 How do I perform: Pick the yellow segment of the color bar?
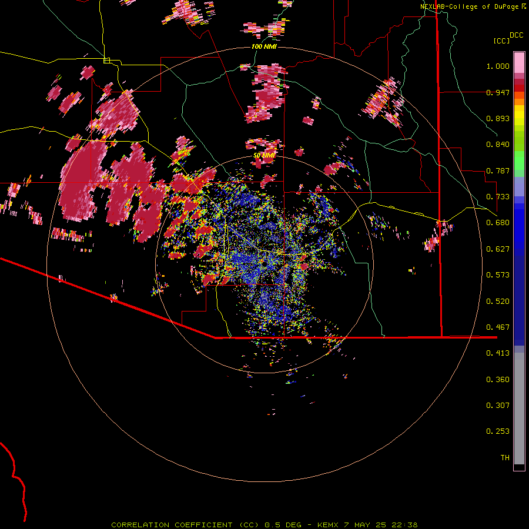tap(519, 115)
